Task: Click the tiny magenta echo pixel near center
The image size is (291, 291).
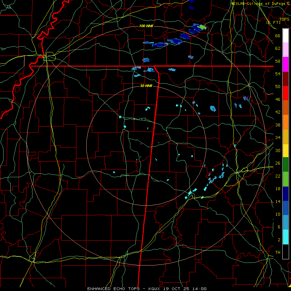Action: point(141,144)
